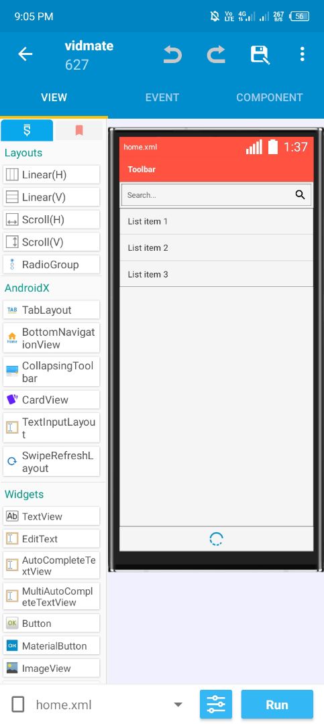This screenshot has height=724, width=324.
Task: Choose the CardView widget
Action: [x=51, y=400]
